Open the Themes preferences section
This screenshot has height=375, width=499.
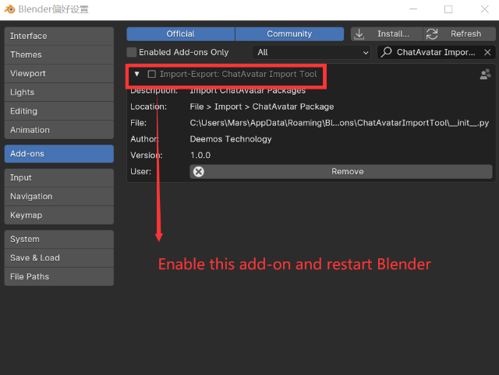tap(59, 55)
